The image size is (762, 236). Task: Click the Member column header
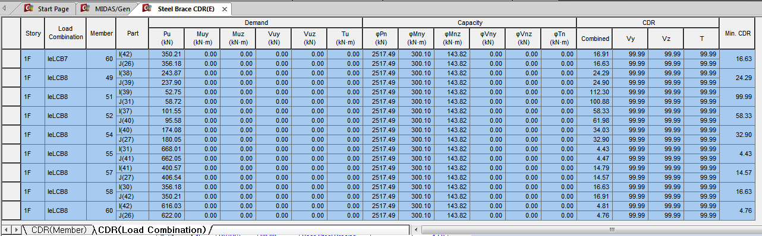click(101, 33)
